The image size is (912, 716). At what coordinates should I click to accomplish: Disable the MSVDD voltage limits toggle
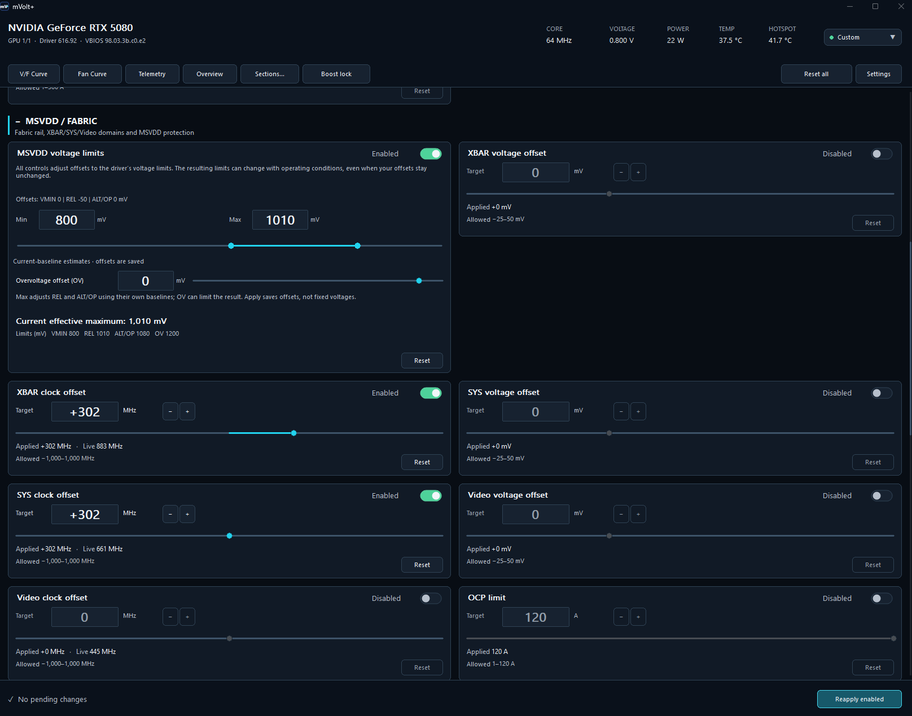click(431, 153)
